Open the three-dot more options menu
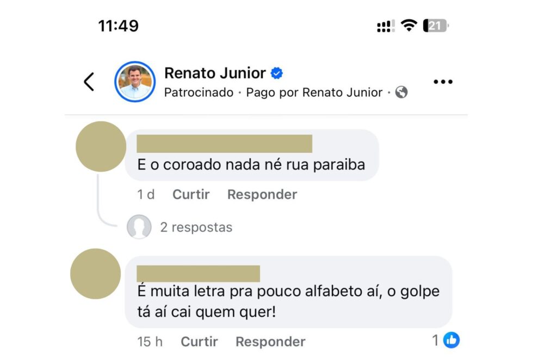544x363 pixels. (x=443, y=82)
